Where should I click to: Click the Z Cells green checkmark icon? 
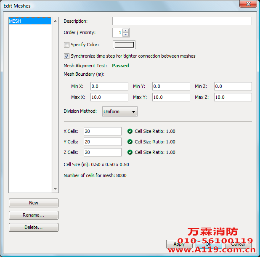pyautogui.click(x=130, y=152)
